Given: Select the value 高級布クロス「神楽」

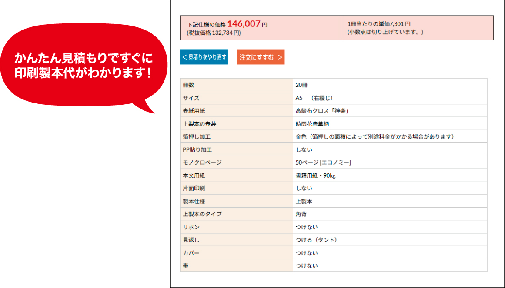Looking at the screenshot, I should pos(323,111).
